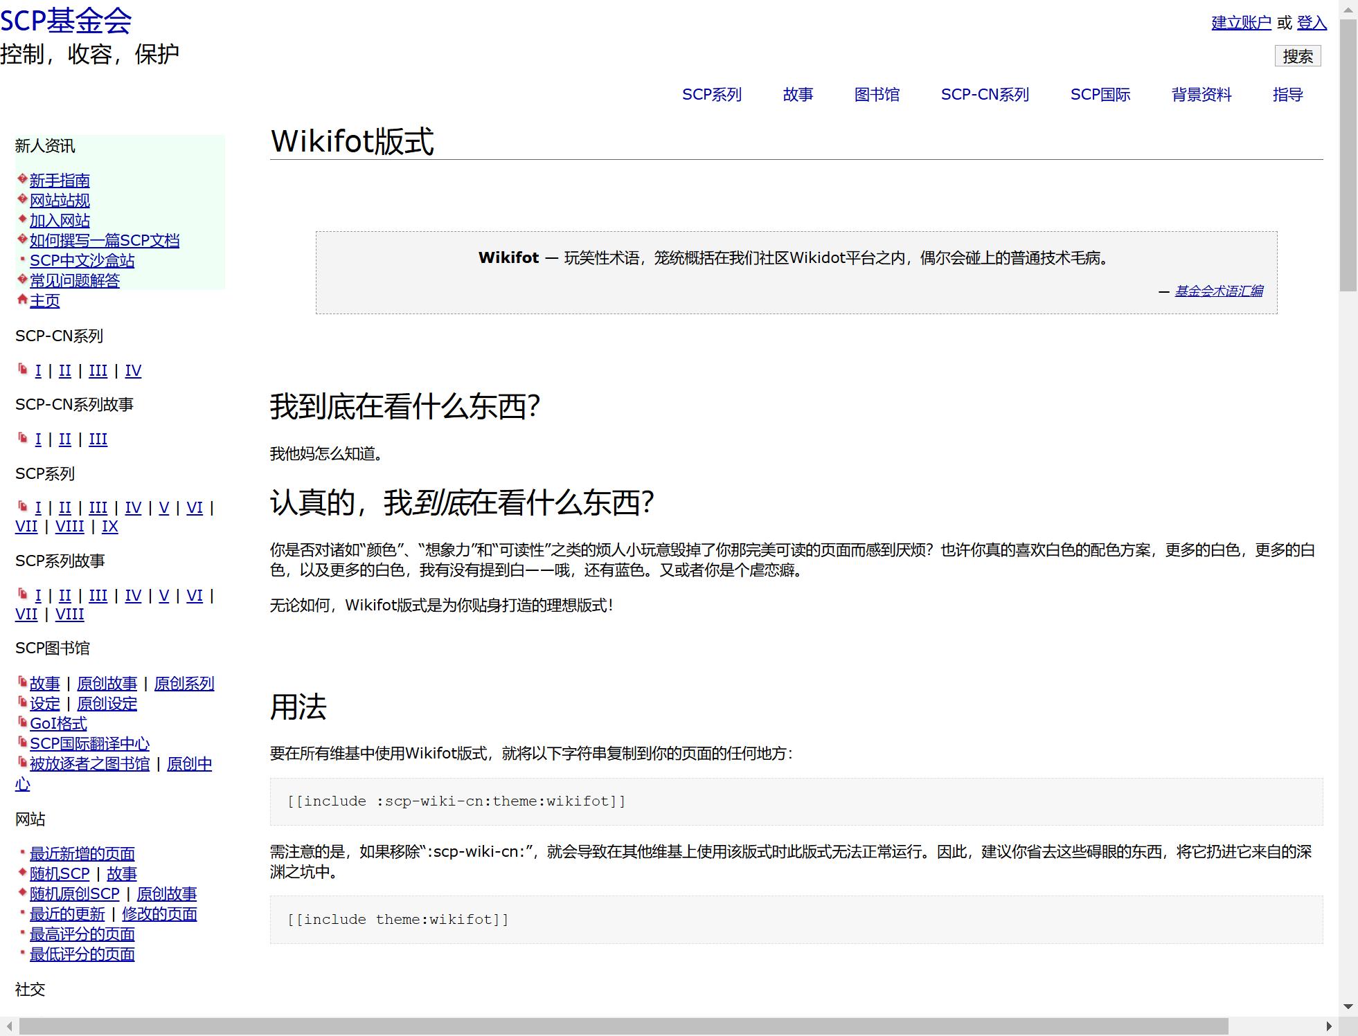Open the 指导 navigation menu
The image size is (1358, 1036).
pyautogui.click(x=1287, y=95)
